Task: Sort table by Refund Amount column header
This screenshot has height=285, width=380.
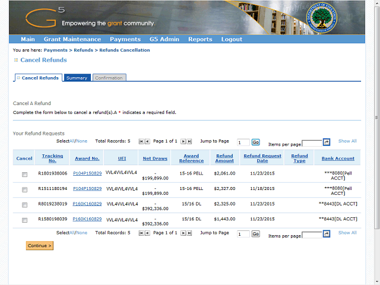Action: pyautogui.click(x=224, y=158)
